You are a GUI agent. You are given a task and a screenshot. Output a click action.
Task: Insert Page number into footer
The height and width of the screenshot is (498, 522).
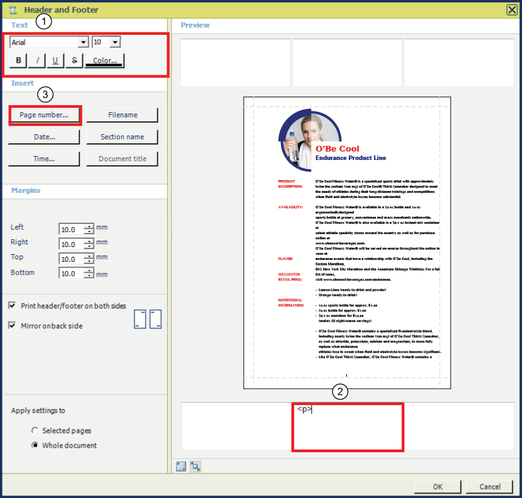[x=45, y=115]
